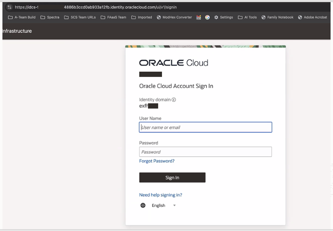Open the A-Team Build bookmark folder

click(x=22, y=17)
